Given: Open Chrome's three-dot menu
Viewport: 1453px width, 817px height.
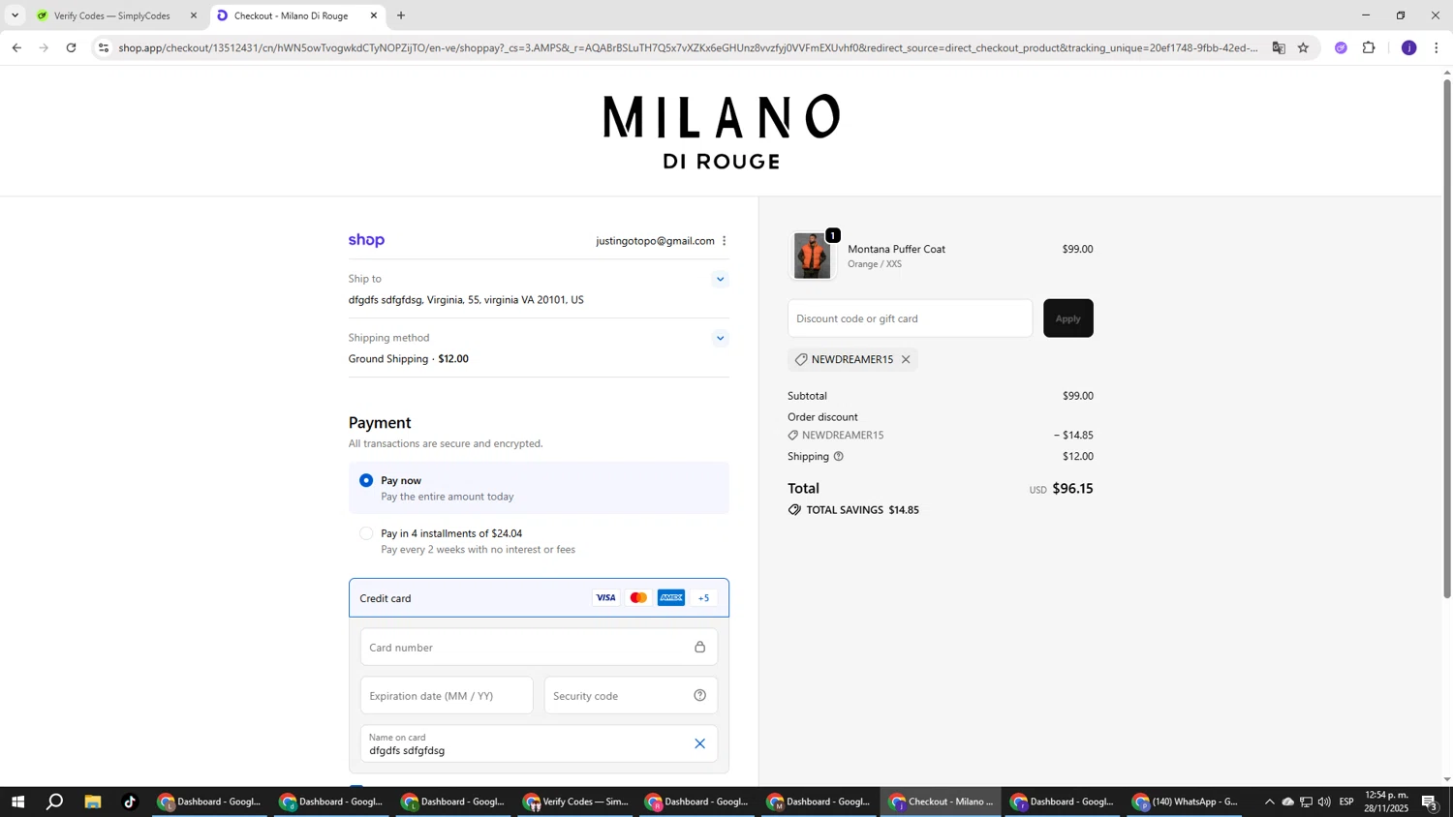Looking at the screenshot, I should click(x=1436, y=47).
